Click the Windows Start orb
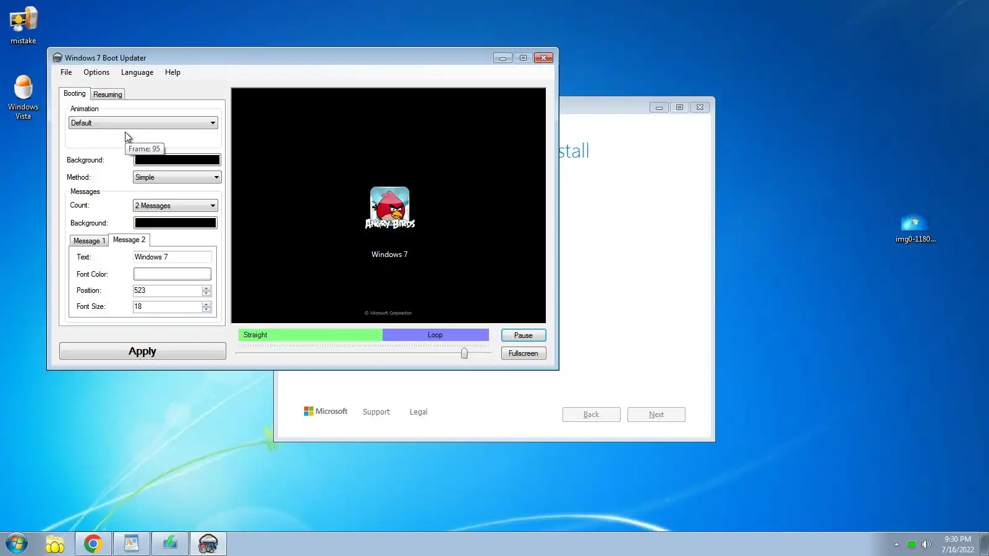989x556 pixels. point(17,544)
